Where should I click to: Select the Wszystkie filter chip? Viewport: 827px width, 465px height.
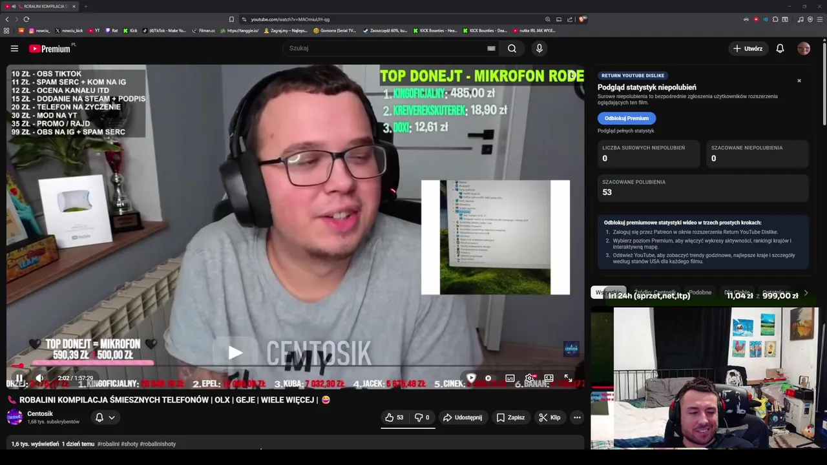(609, 293)
